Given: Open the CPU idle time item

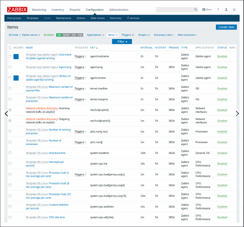Looking at the screenshot, I should [57, 217].
